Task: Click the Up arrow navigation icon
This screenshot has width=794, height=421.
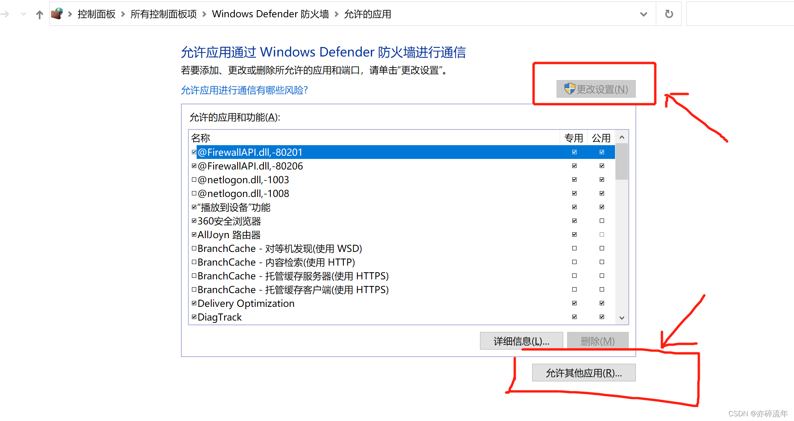Action: pyautogui.click(x=39, y=15)
